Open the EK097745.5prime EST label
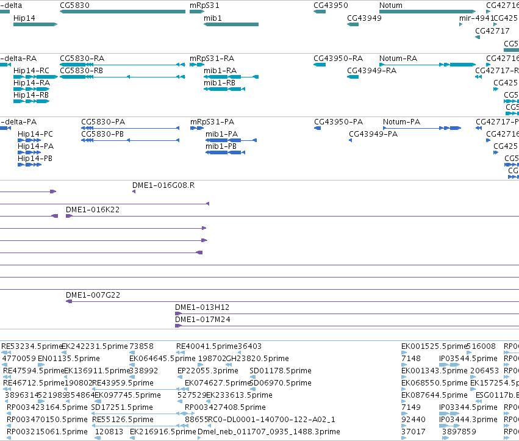 [127, 395]
